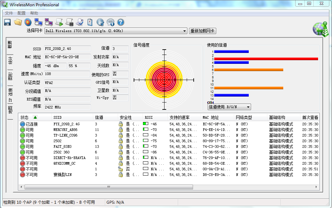Click the signal strength radar target
Viewport: 332px width, 208px height.
pos(164,80)
